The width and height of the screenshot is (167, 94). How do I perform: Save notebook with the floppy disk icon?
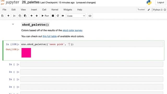click(2, 16)
